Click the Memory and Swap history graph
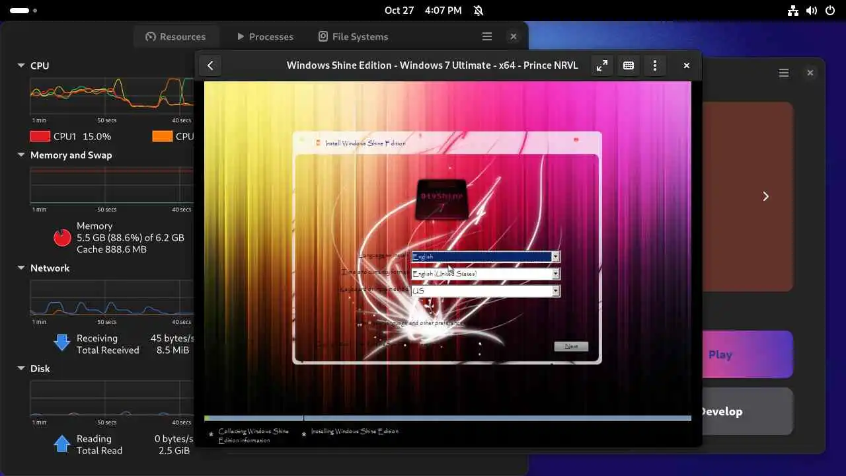Image resolution: width=846 pixels, height=476 pixels. point(111,185)
